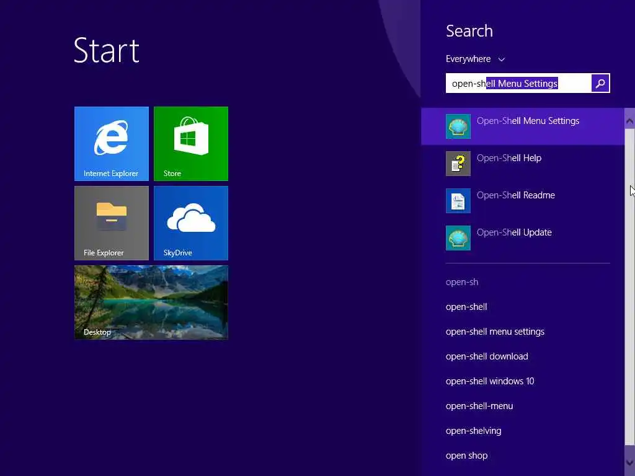Click the Open-Shell Readme document icon
The image size is (635, 476).
click(458, 201)
